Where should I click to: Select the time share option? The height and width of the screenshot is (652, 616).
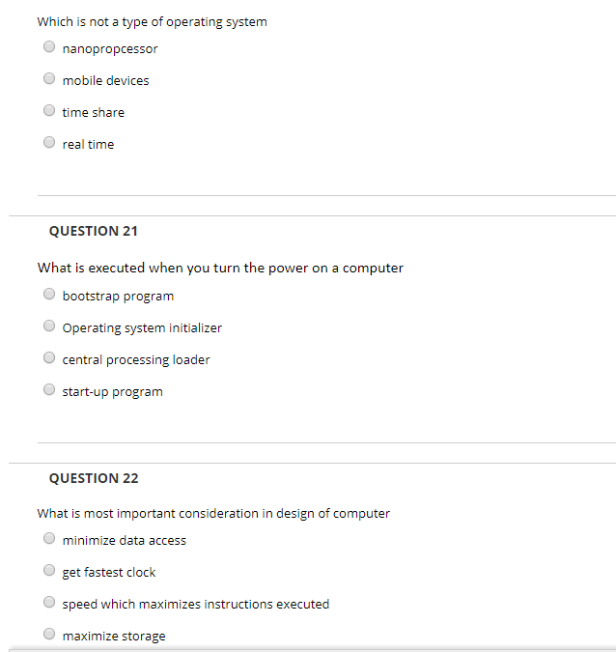(x=49, y=110)
